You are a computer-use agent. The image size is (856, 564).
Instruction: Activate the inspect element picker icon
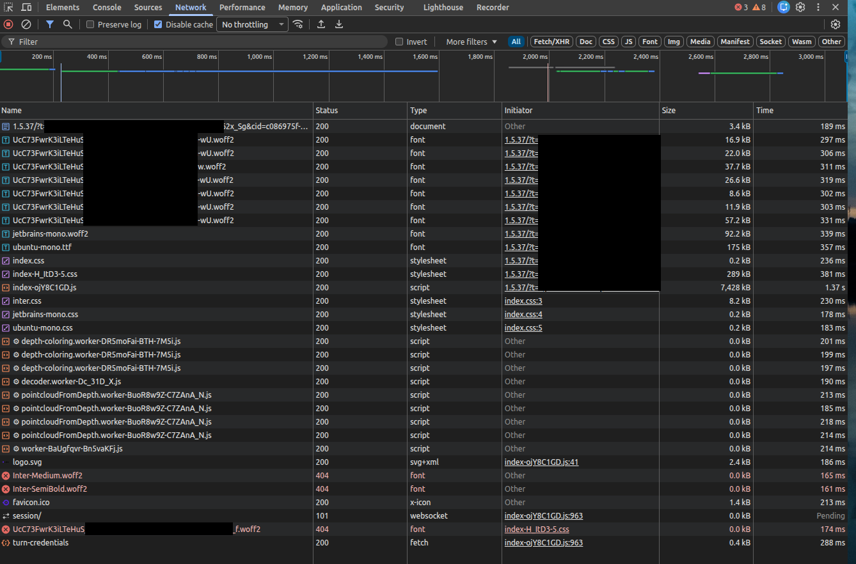(x=8, y=7)
